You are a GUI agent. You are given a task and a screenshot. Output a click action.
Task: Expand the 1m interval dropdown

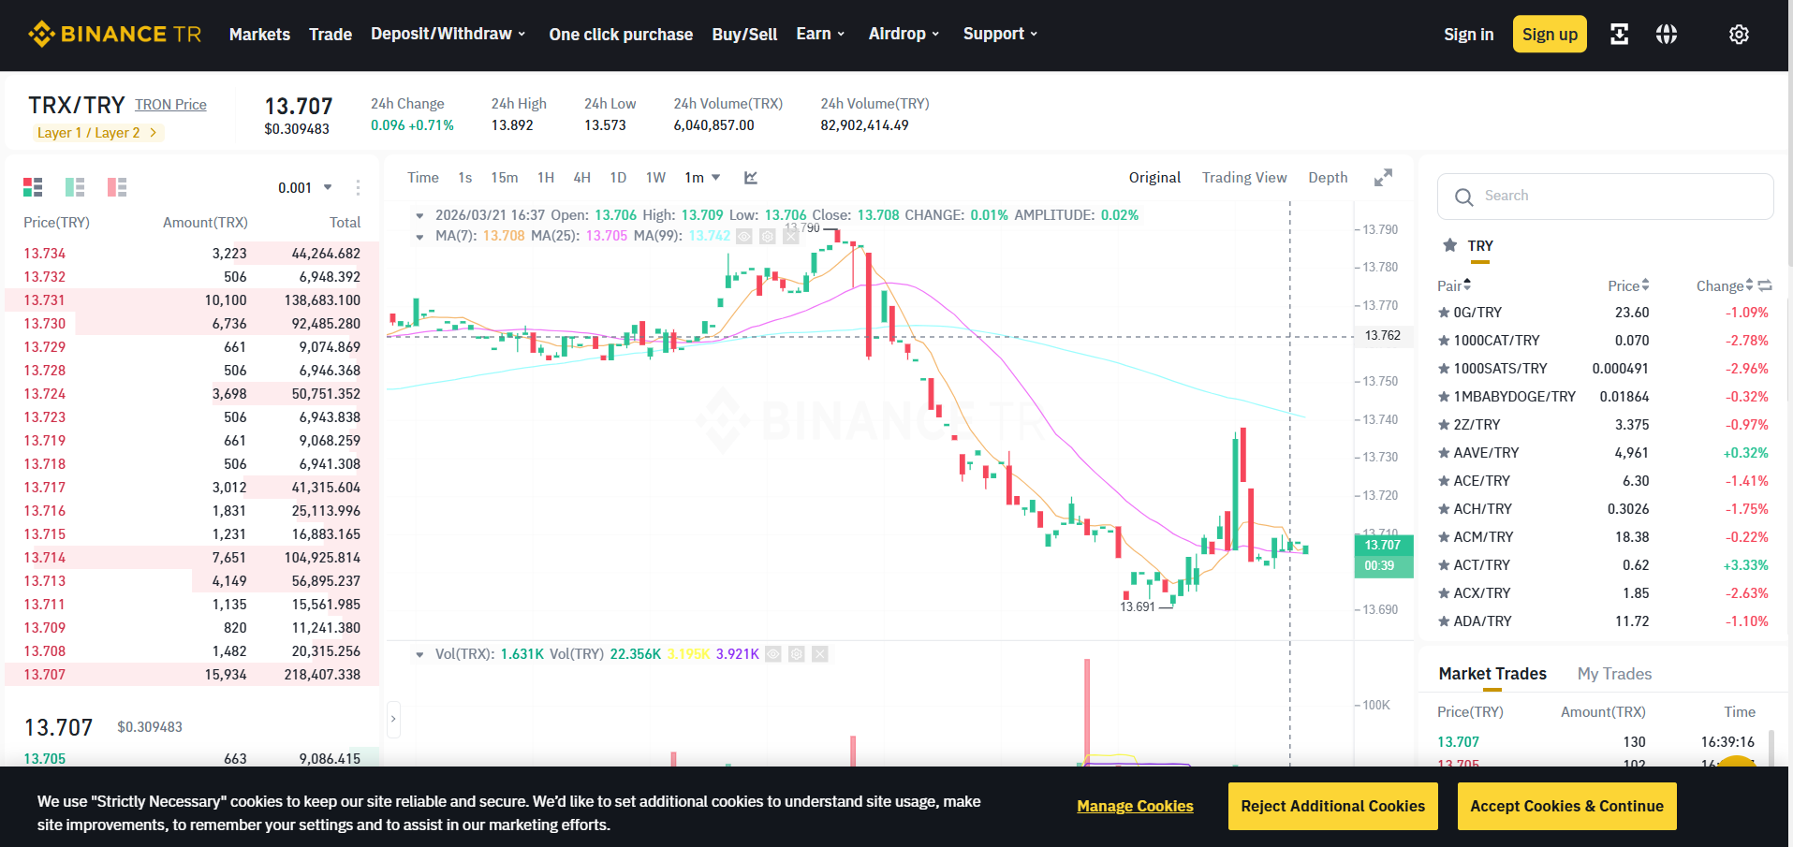702,178
